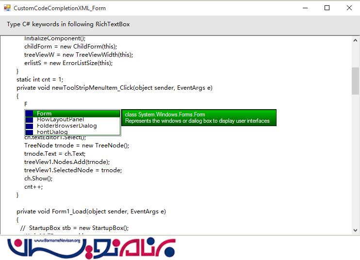Click the 'erlistS = new ErrorListSize(this);' line
This screenshot has height=260, width=360.
(68, 63)
